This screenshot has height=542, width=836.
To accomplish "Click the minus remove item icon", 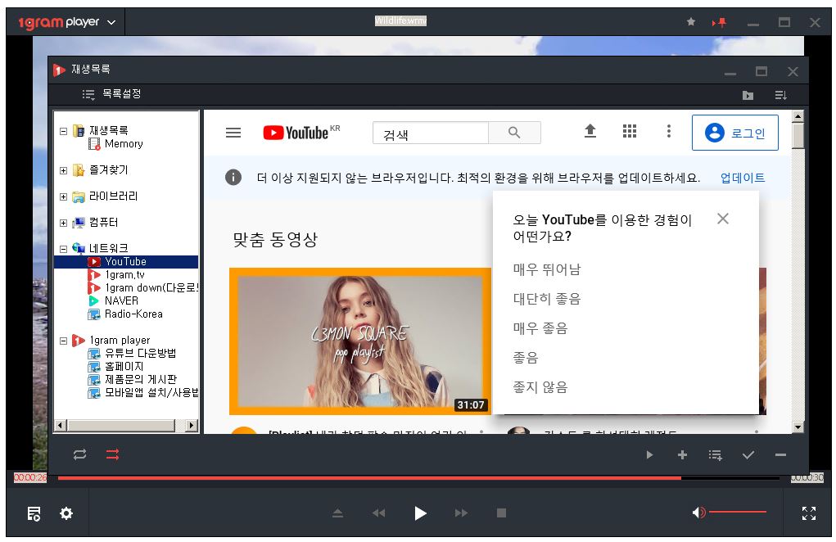I will point(780,455).
